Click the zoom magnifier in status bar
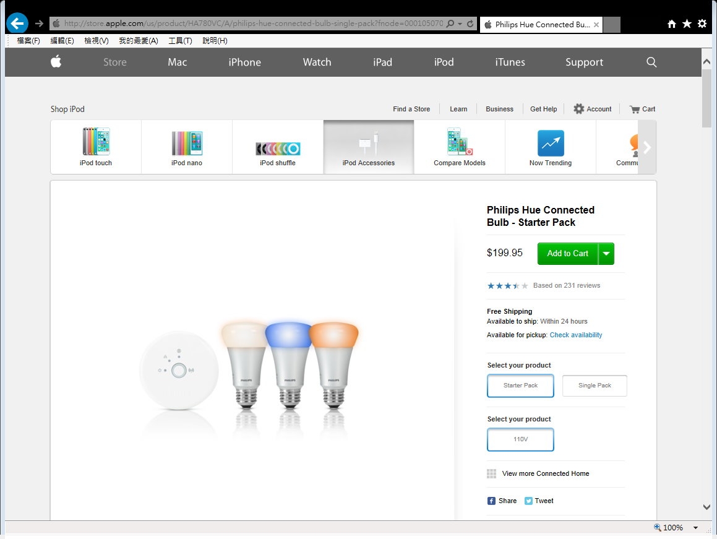 pyautogui.click(x=658, y=527)
